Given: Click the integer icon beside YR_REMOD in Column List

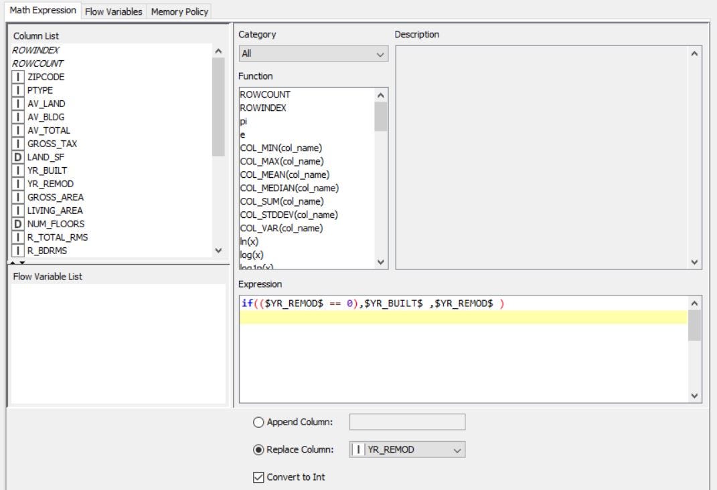Looking at the screenshot, I should [18, 184].
